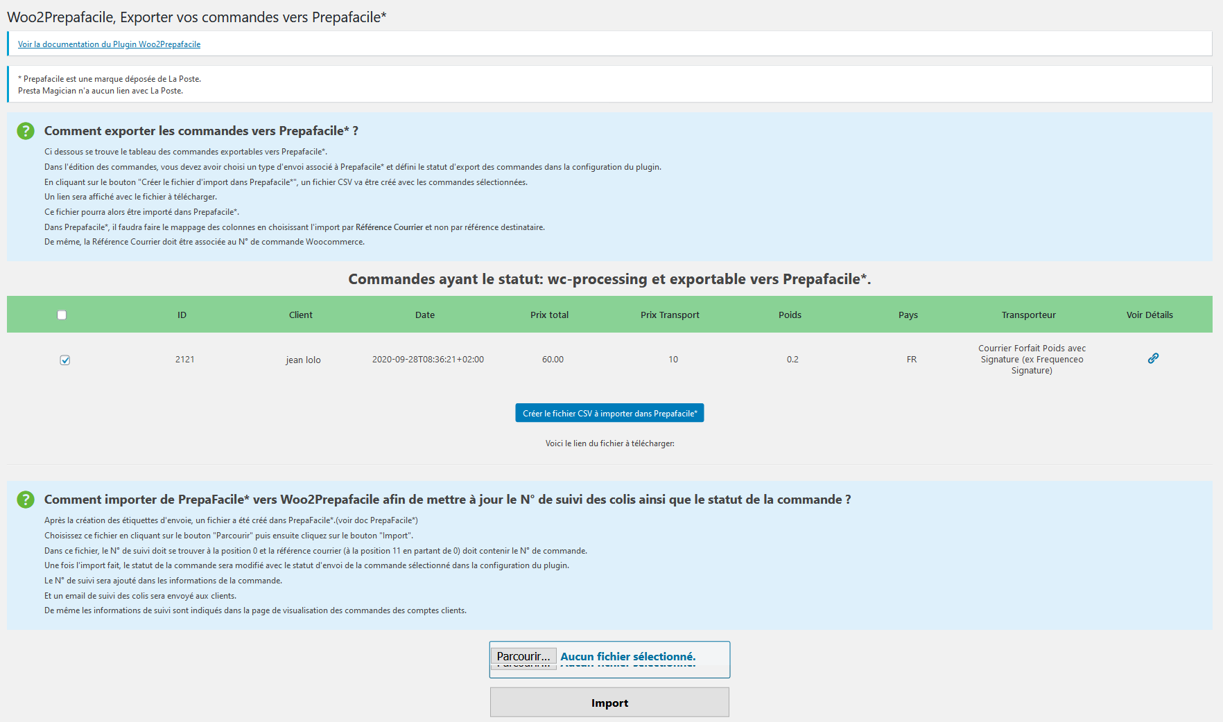Click the 'Presta Magician n'a aucun lien' line
The image size is (1223, 722).
[101, 91]
